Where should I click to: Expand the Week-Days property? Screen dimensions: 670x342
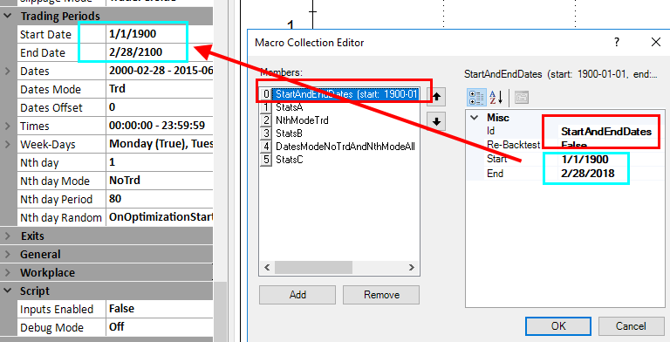click(8, 144)
